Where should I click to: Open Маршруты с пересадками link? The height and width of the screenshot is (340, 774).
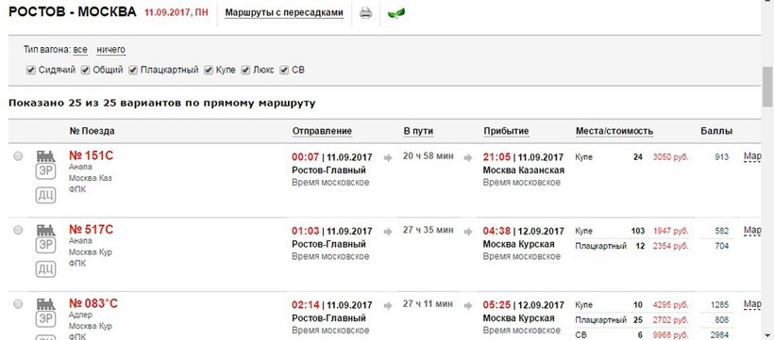click(284, 13)
